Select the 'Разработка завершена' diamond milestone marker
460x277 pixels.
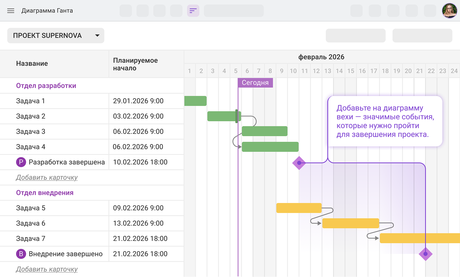pos(299,163)
